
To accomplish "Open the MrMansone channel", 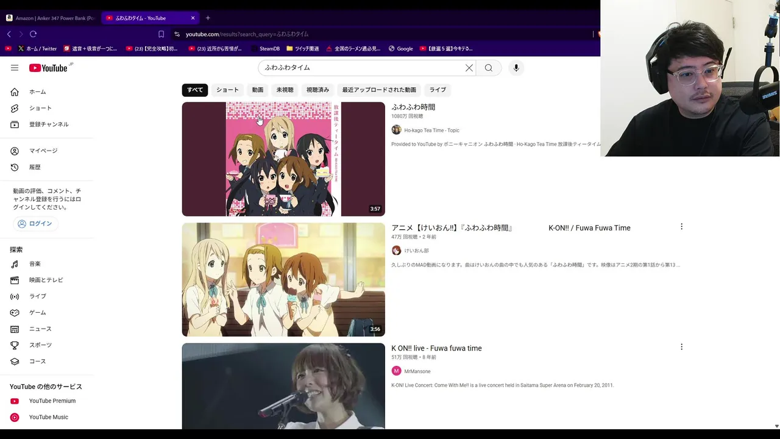I will 417,371.
